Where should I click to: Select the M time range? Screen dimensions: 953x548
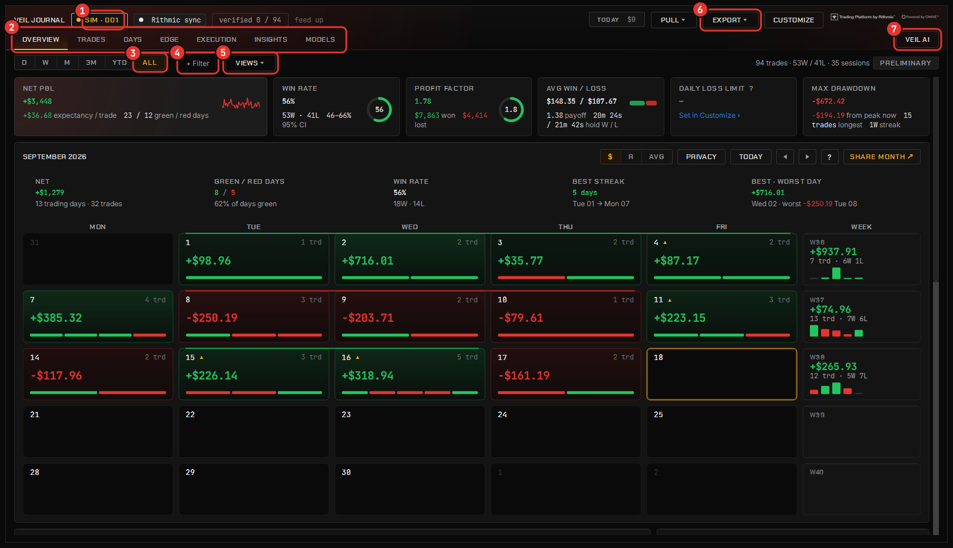67,62
